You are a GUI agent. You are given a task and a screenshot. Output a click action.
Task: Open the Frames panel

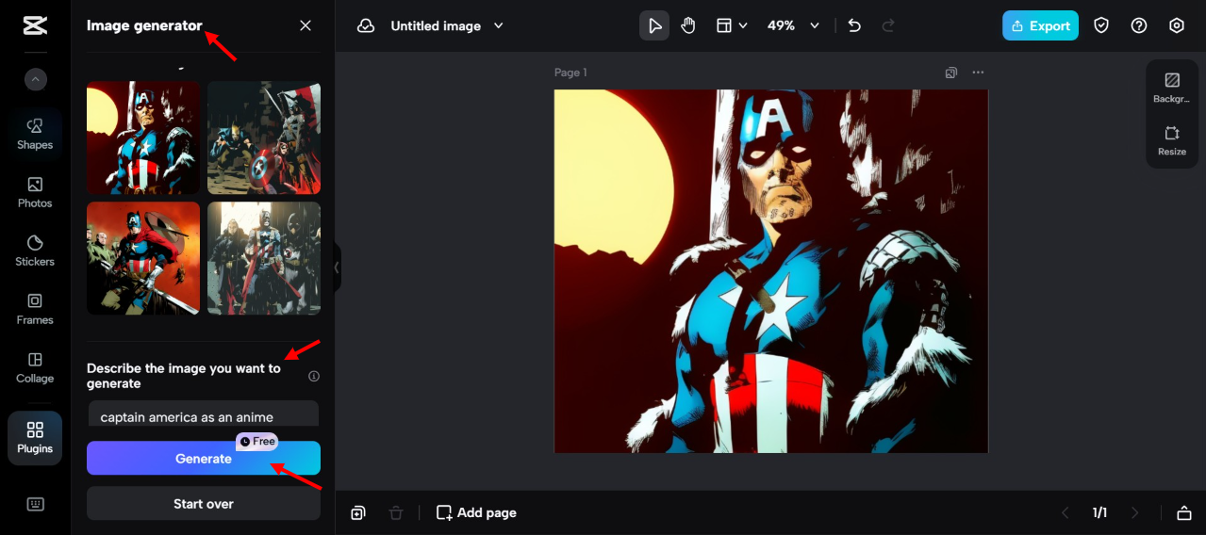pos(35,309)
